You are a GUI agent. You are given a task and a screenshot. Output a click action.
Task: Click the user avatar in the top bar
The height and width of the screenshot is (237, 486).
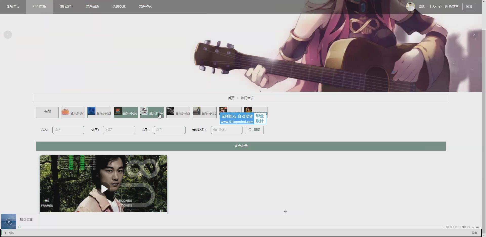tap(410, 7)
